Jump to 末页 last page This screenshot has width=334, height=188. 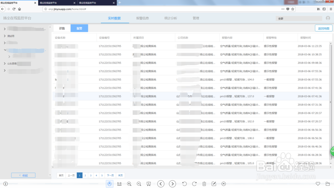tap(120, 175)
